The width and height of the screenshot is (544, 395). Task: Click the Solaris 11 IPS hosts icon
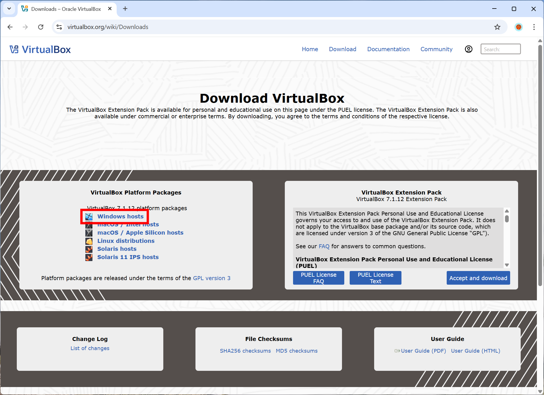pos(89,257)
